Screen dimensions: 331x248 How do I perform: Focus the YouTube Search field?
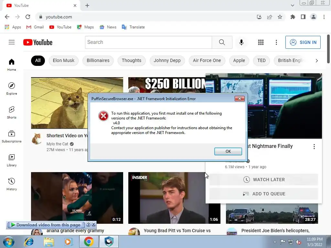coord(148,42)
